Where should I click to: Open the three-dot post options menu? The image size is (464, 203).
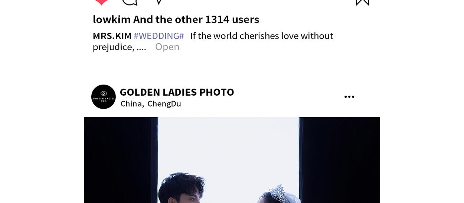349,97
